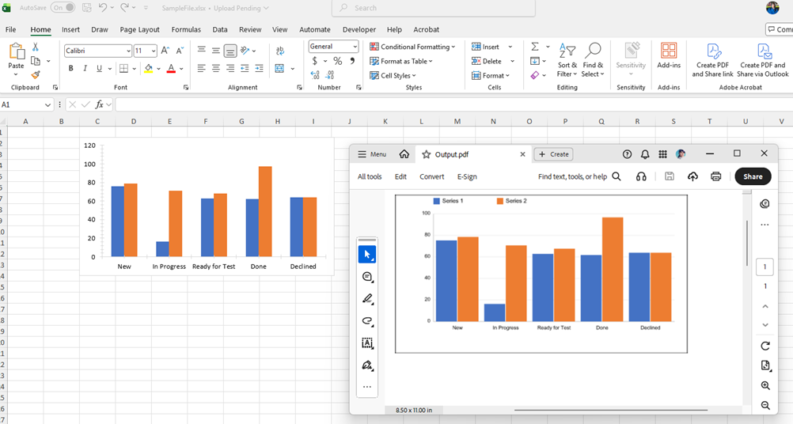793x424 pixels.
Task: Toggle the AutoSave switch in Excel
Action: 63,8
